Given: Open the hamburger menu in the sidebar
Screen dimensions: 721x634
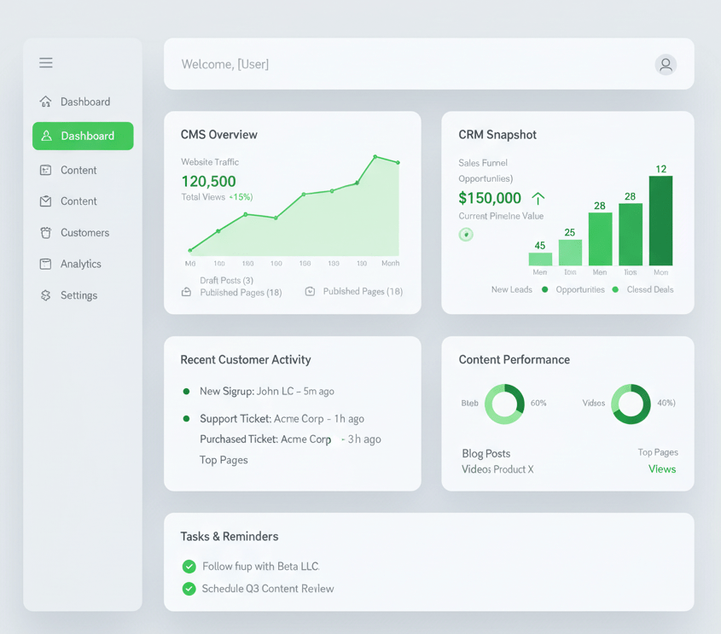Looking at the screenshot, I should 46,63.
